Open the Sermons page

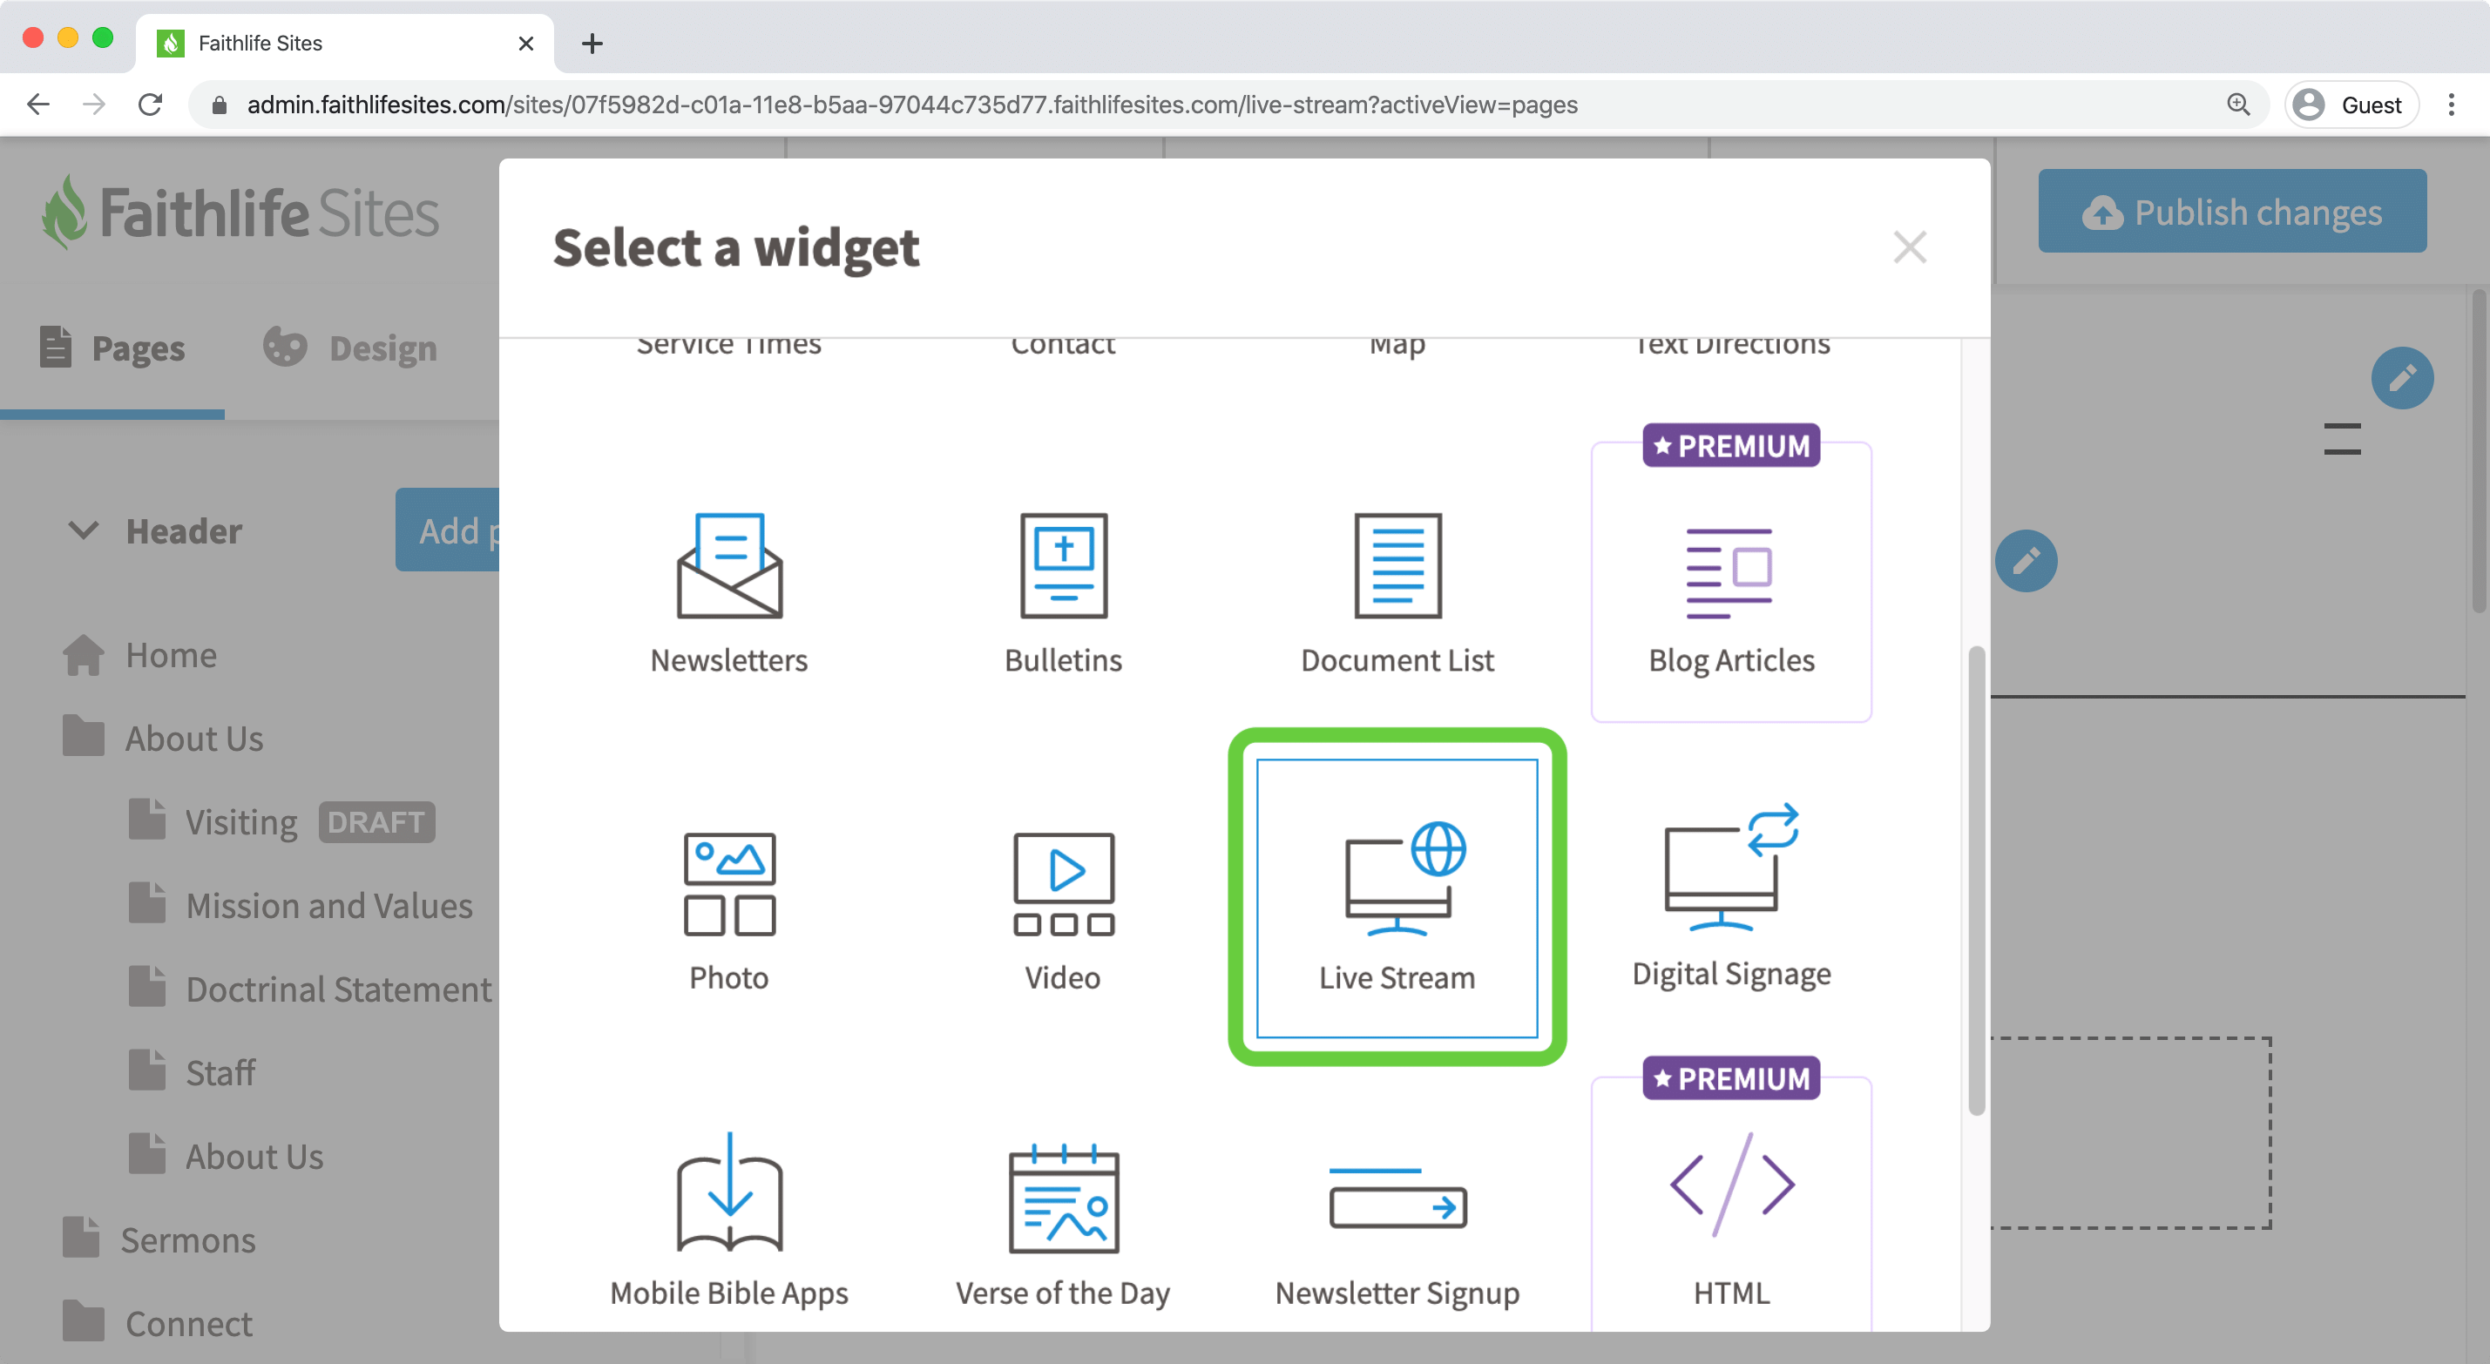point(159,1239)
